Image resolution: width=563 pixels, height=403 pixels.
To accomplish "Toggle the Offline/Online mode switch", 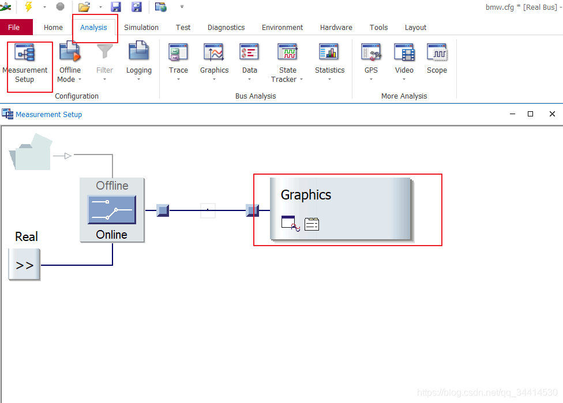I will pos(112,210).
